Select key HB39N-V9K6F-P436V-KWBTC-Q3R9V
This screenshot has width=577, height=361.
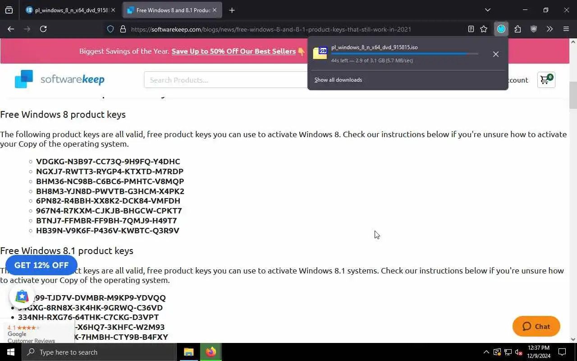[108, 231]
